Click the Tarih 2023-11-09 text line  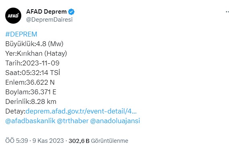[x=32, y=63]
